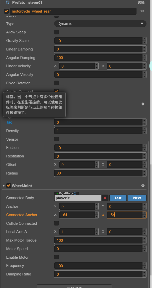The height and width of the screenshot is (288, 152).
Task: Click the RigidBody external link icon
Action: [75, 193]
